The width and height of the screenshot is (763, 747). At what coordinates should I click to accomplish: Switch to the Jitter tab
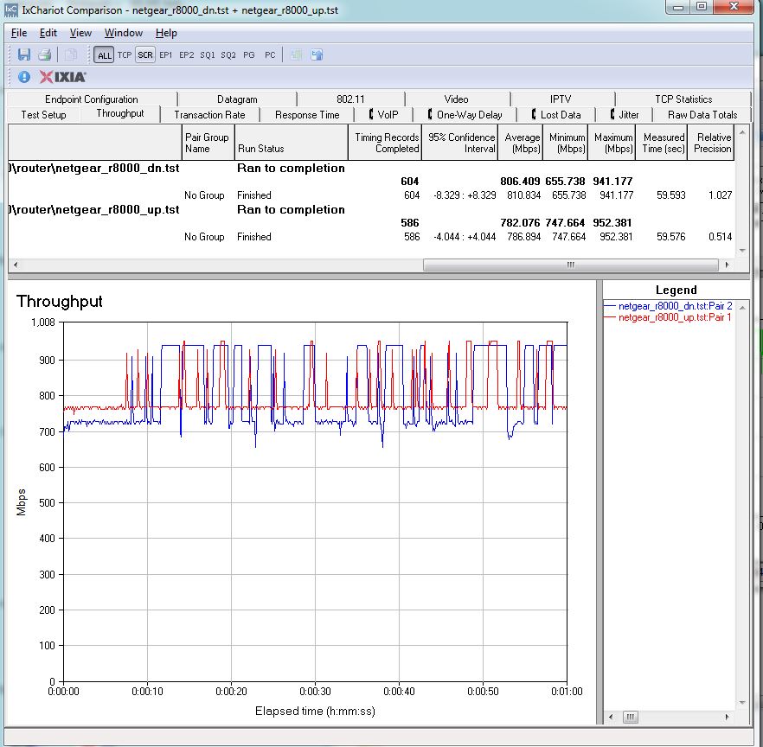point(625,115)
